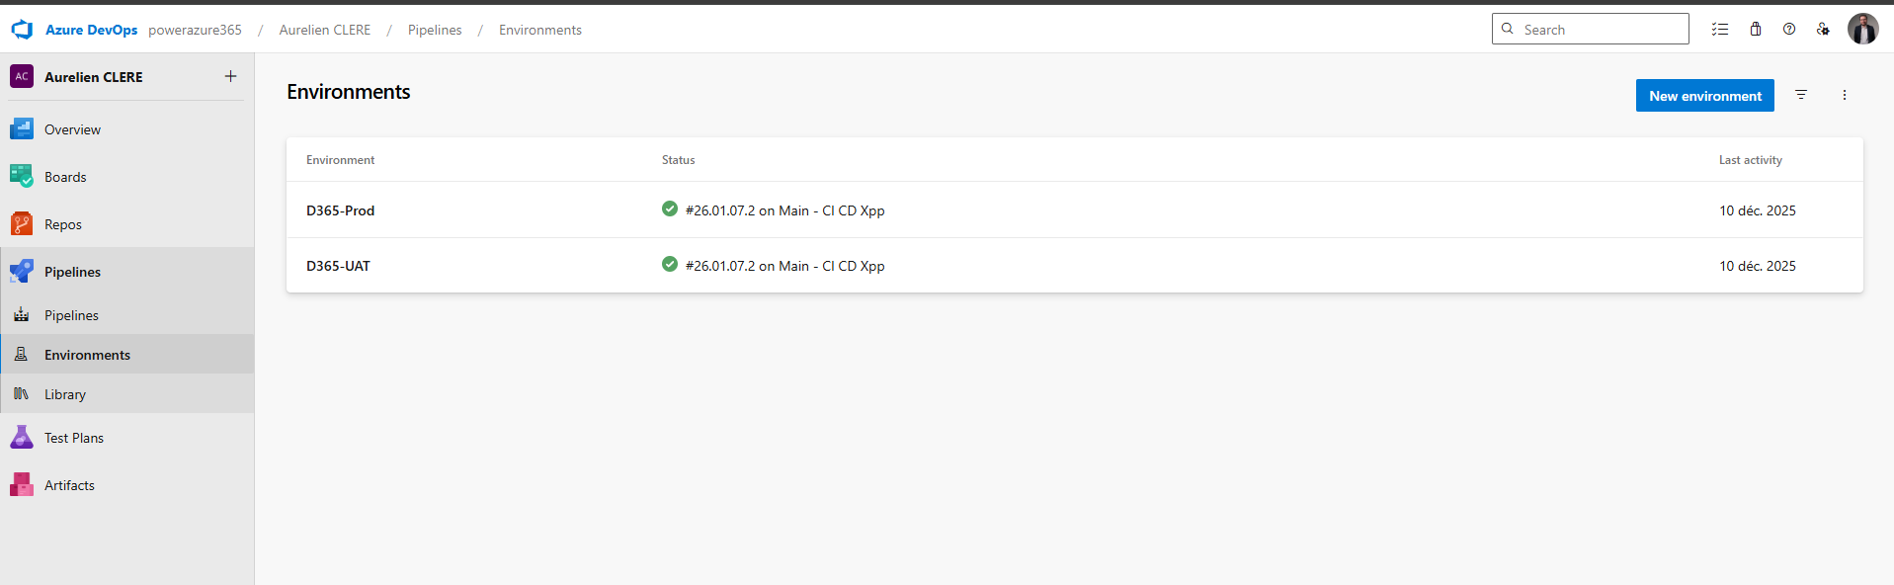The image size is (1894, 585).
Task: Open Repos from the sidebar
Action: [x=126, y=224]
